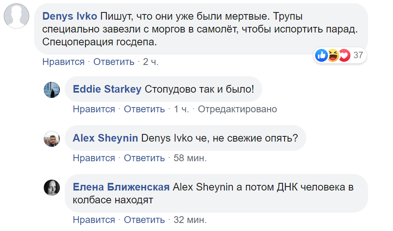The height and width of the screenshot is (231, 393).
Task: Like Denys Ivko's comment via Нравится
Action: click(63, 62)
